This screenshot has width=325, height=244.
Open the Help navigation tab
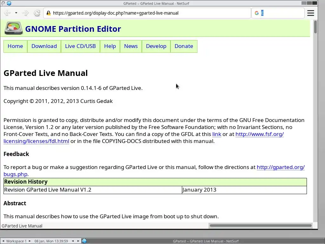point(110,46)
